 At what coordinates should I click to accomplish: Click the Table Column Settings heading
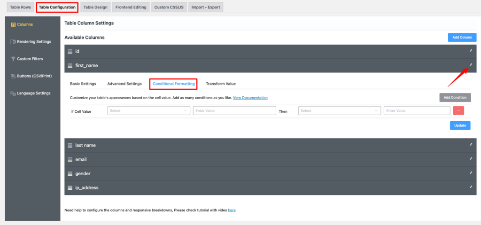pos(89,23)
